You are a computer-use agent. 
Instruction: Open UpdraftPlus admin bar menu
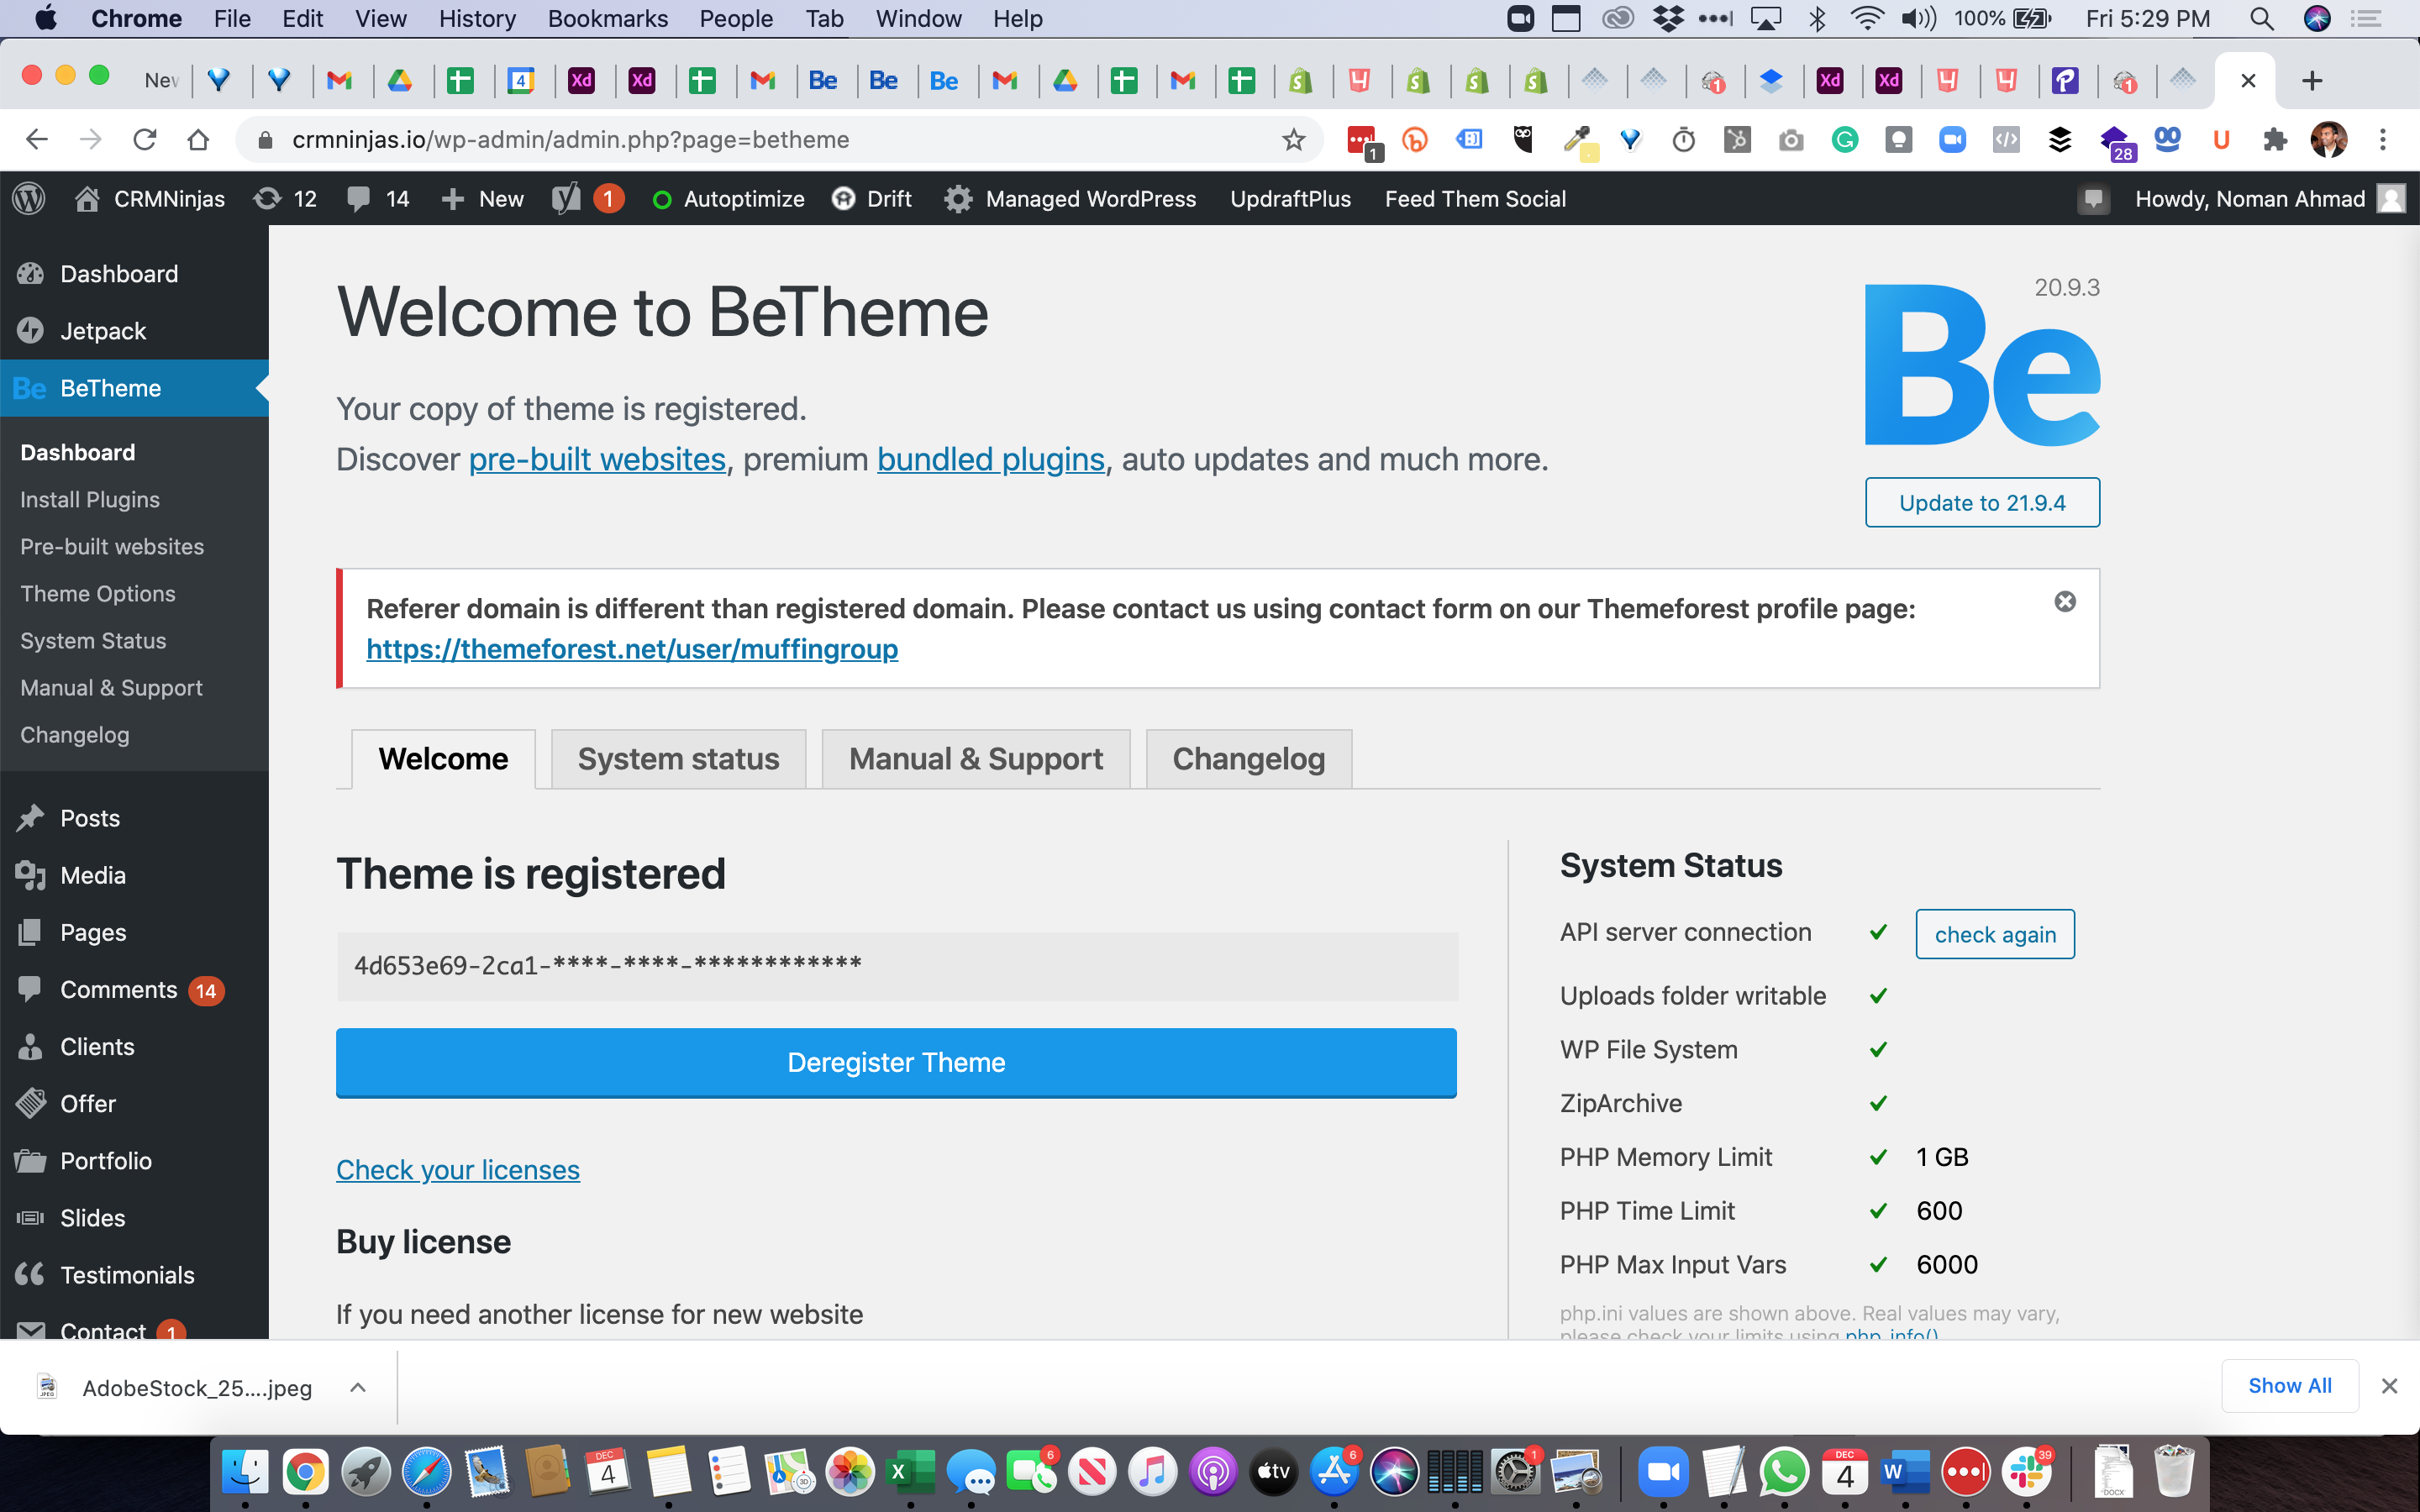[1290, 199]
